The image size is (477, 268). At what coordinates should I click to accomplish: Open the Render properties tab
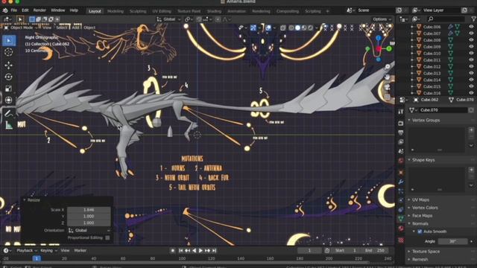(x=401, y=123)
